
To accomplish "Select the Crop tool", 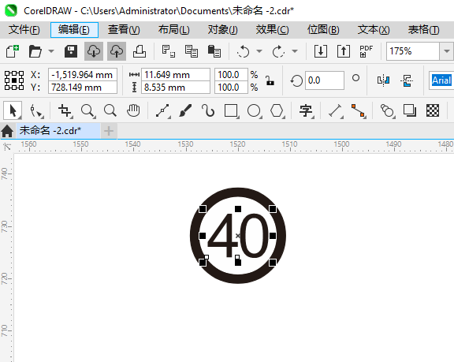I will tap(65, 110).
